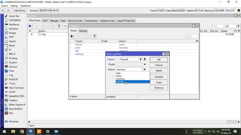The width and height of the screenshot is (241, 135).
Task: Confirm New Log Rule with OK
Action: pyautogui.click(x=159, y=60)
